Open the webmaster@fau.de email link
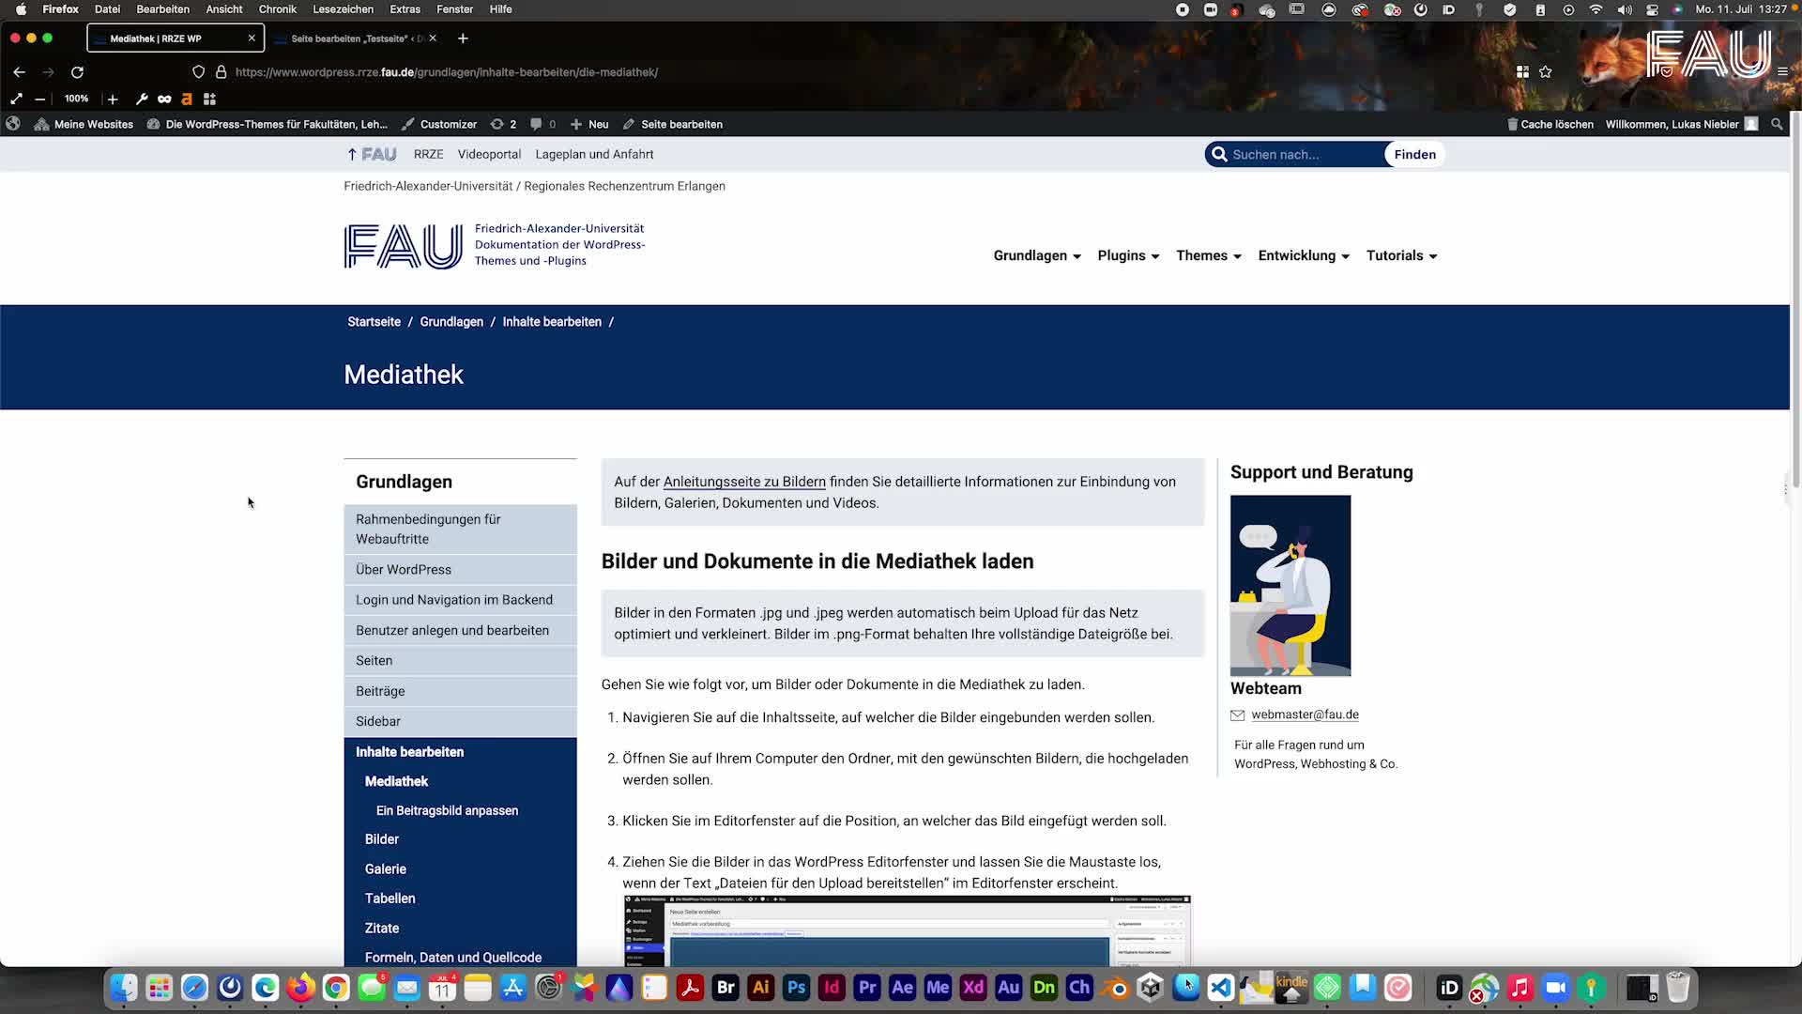Image resolution: width=1802 pixels, height=1014 pixels. pos(1304,714)
